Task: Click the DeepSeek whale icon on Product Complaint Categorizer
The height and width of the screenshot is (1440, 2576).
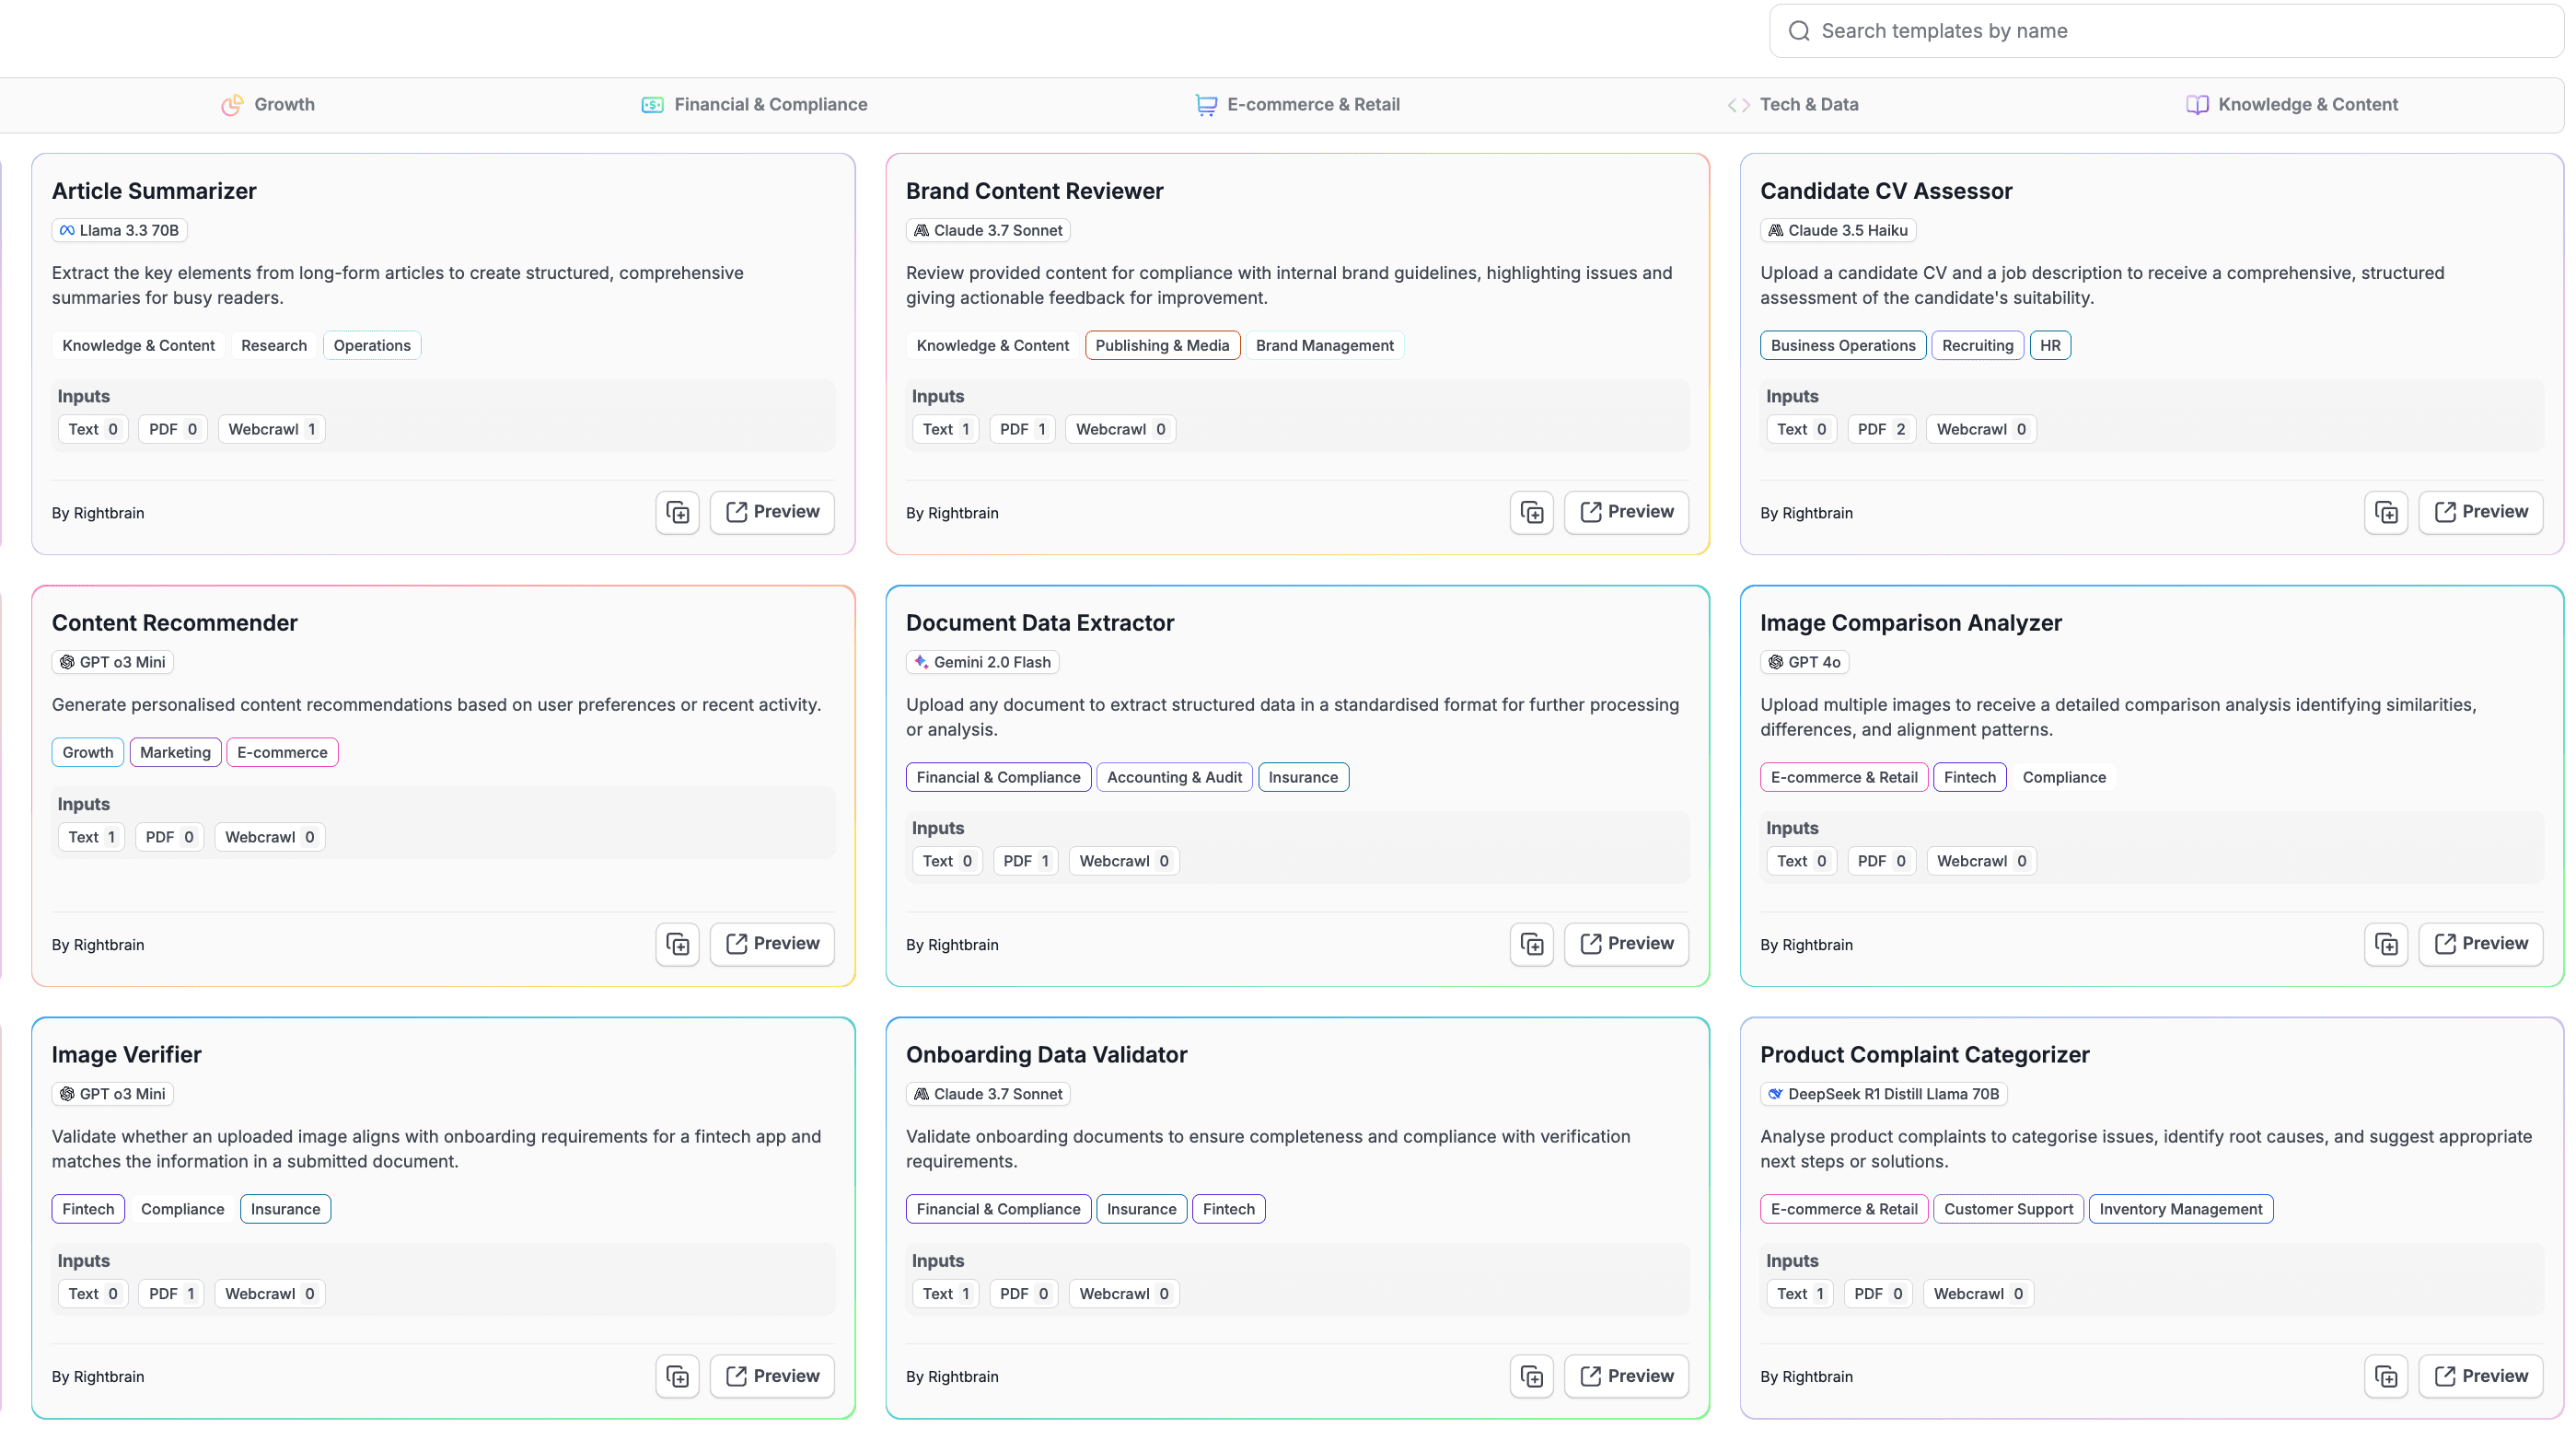Action: (1775, 1094)
